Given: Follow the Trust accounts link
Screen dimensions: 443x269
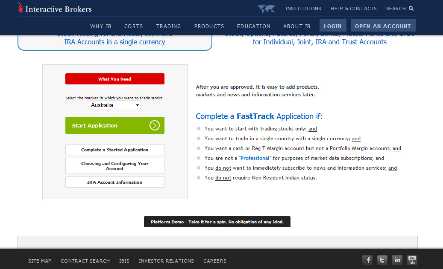Looking at the screenshot, I should pos(349,42).
